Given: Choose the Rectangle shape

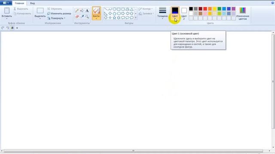Looking at the screenshot, I should (x=119, y=9).
